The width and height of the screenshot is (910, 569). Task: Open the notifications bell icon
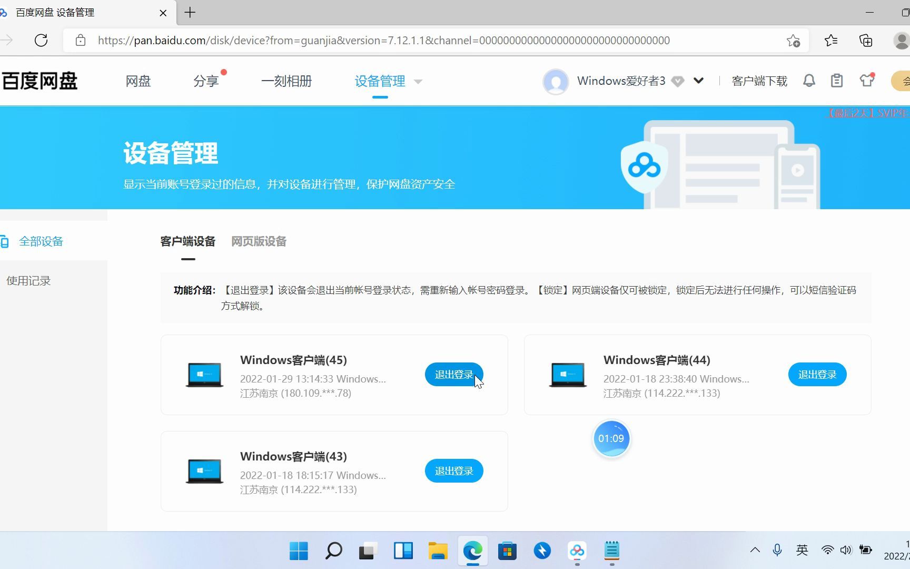[x=809, y=81]
